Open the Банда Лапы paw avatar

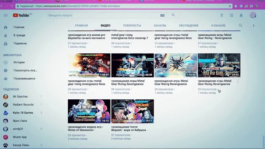[5, 145]
